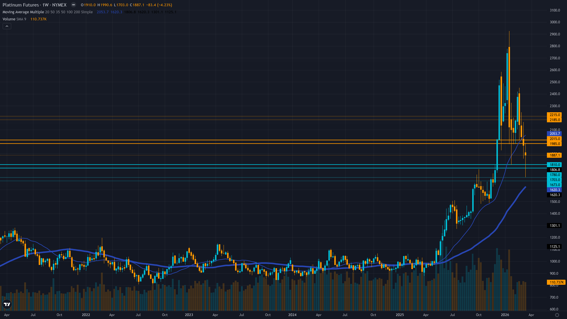
Task: Collapse the indicator legend with chevron
Action: [7, 26]
